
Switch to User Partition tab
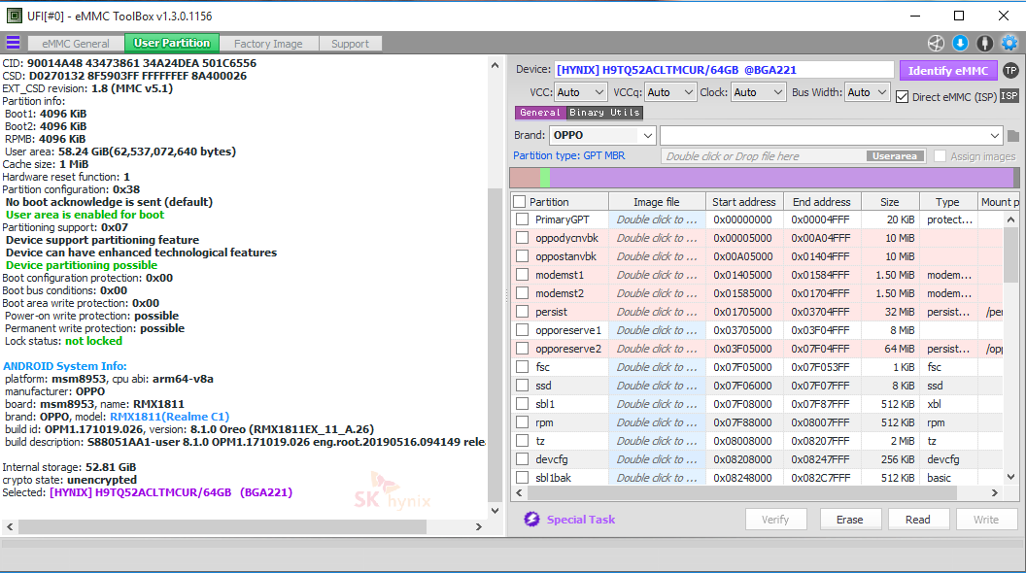[172, 43]
